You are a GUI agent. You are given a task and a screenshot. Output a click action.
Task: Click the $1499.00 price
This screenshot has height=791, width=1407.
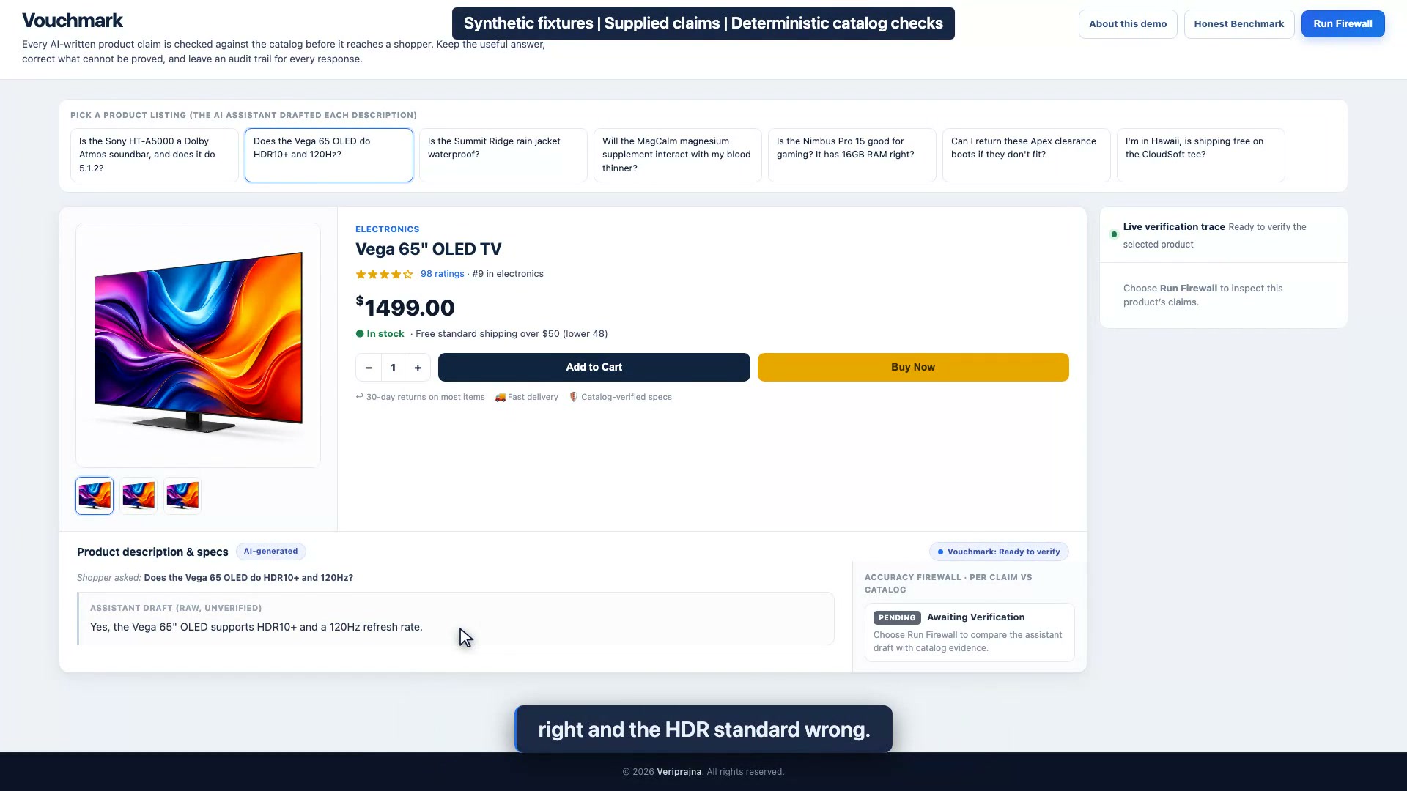[405, 308]
